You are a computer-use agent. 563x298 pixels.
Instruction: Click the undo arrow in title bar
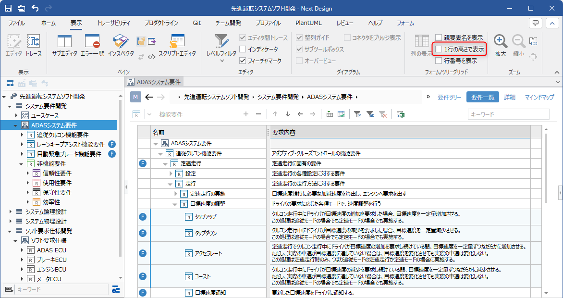pos(35,8)
